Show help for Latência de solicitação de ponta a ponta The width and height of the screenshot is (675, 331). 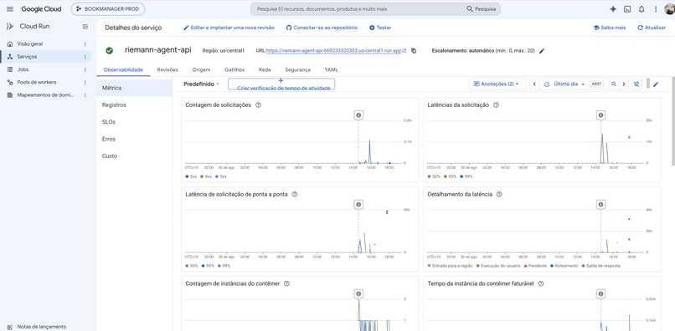pyautogui.click(x=295, y=194)
